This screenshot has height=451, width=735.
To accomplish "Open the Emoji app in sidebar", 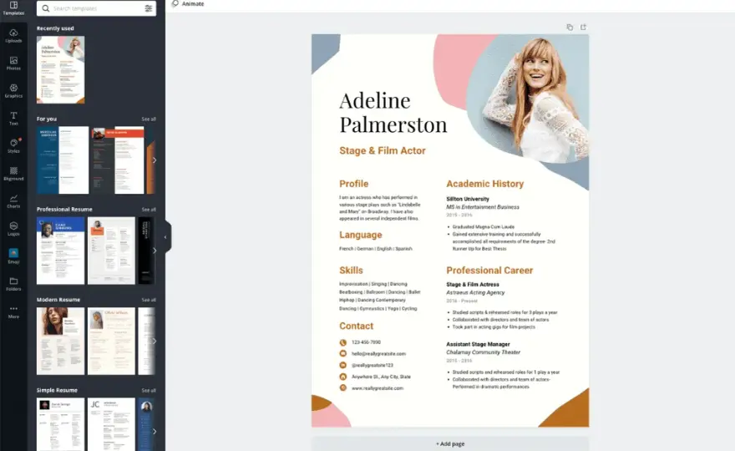I will click(x=13, y=256).
